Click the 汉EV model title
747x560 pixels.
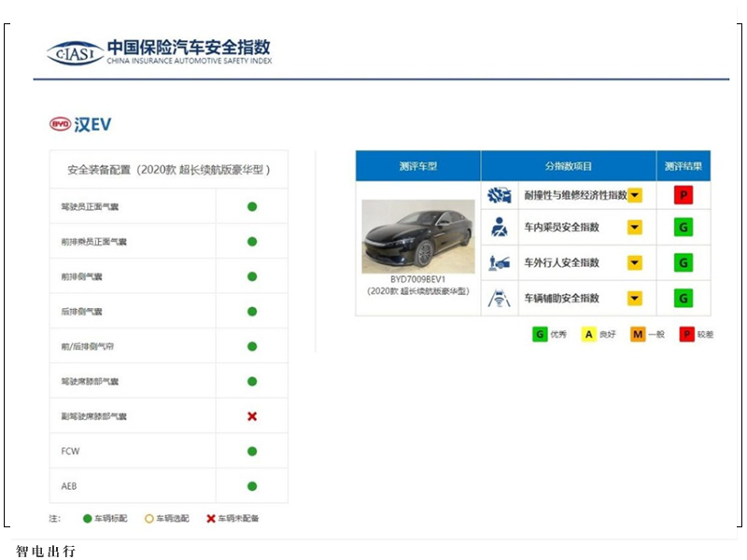[92, 125]
